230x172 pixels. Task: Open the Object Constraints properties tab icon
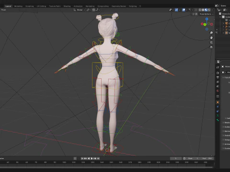click(218, 111)
